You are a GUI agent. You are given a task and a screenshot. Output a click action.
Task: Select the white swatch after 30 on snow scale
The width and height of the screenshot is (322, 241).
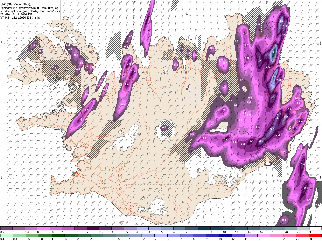coord(315,228)
